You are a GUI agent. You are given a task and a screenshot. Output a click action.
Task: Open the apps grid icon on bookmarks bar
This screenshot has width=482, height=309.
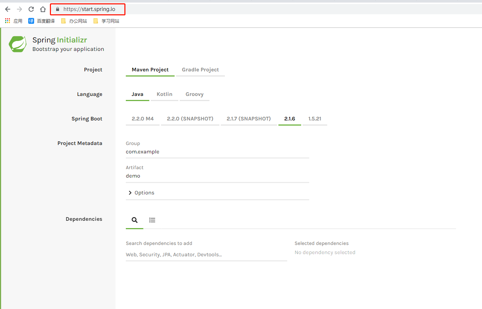[x=7, y=21]
